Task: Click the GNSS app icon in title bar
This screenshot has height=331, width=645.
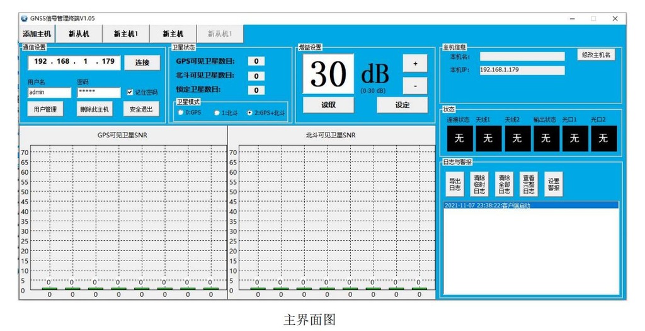Action: point(24,18)
